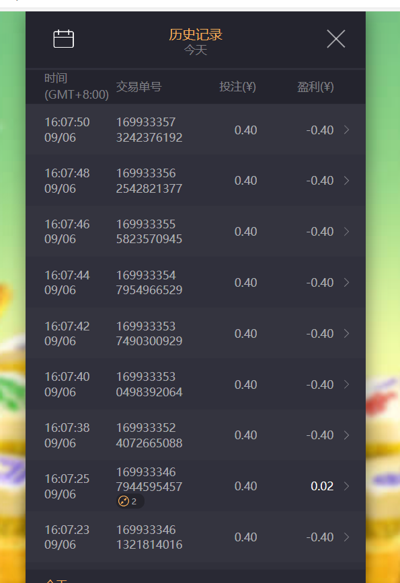Select transaction number ending 5823570945
Image resolution: width=400 pixels, height=583 pixels.
tap(149, 232)
